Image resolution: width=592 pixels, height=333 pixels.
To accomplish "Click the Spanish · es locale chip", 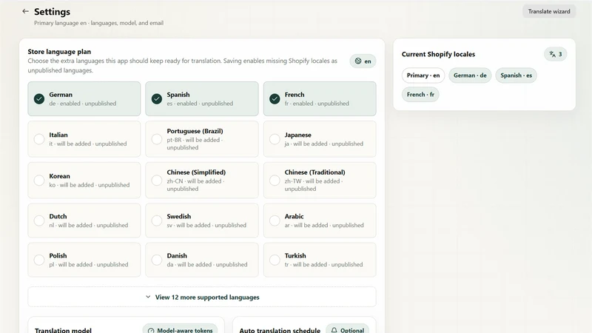I will tap(516, 75).
